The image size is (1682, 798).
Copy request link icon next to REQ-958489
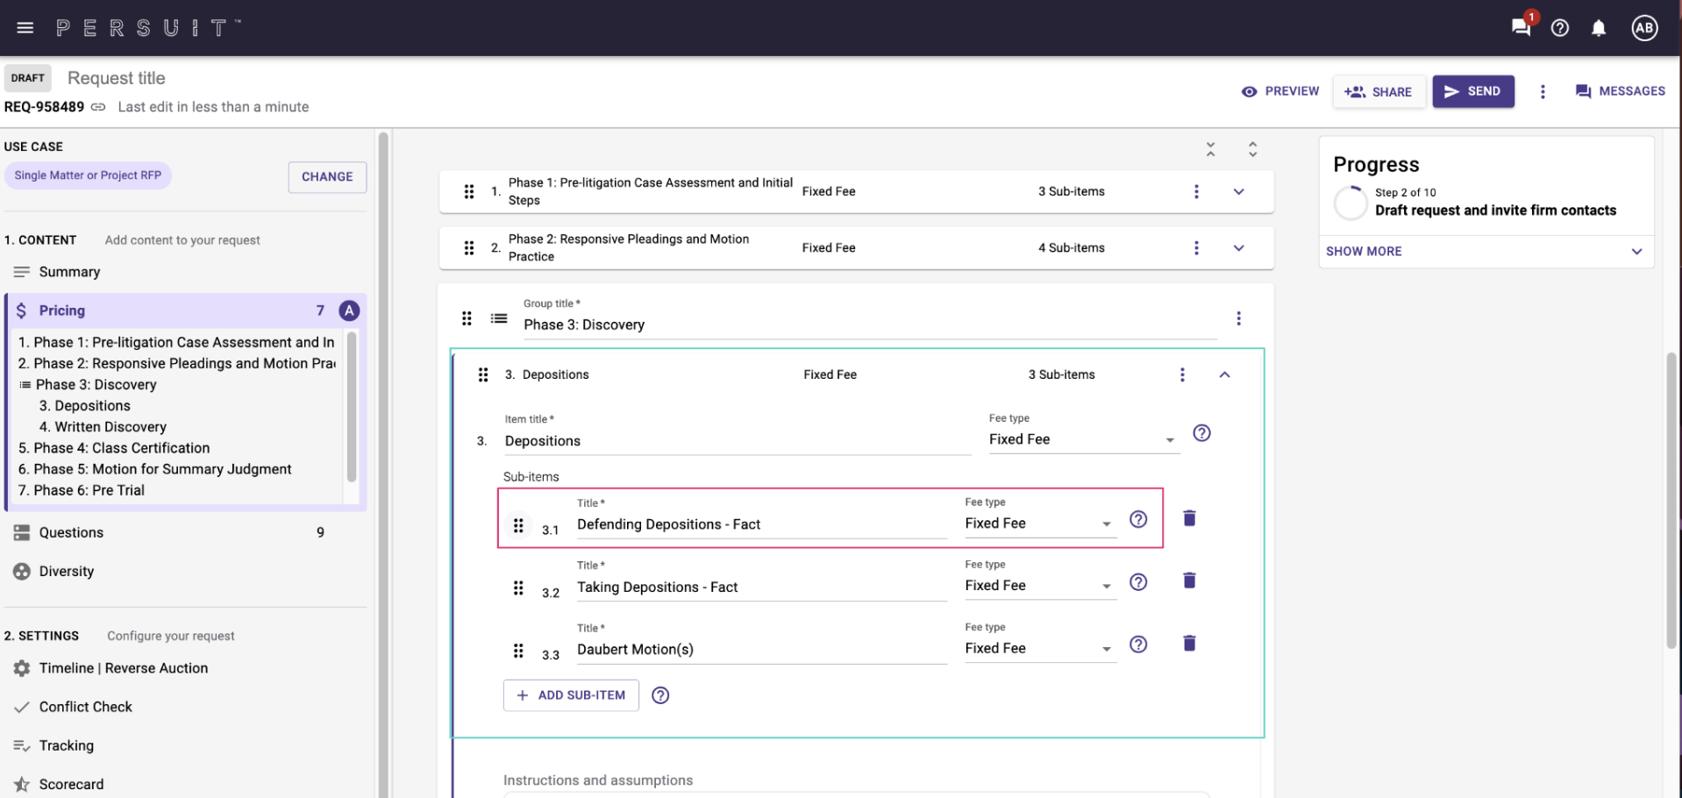(98, 107)
